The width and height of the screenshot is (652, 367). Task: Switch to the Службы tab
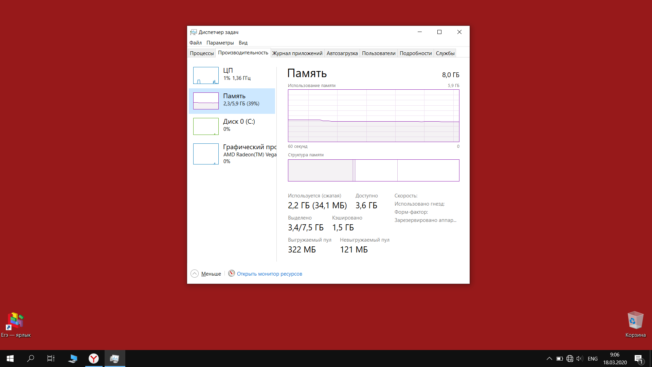tap(445, 53)
